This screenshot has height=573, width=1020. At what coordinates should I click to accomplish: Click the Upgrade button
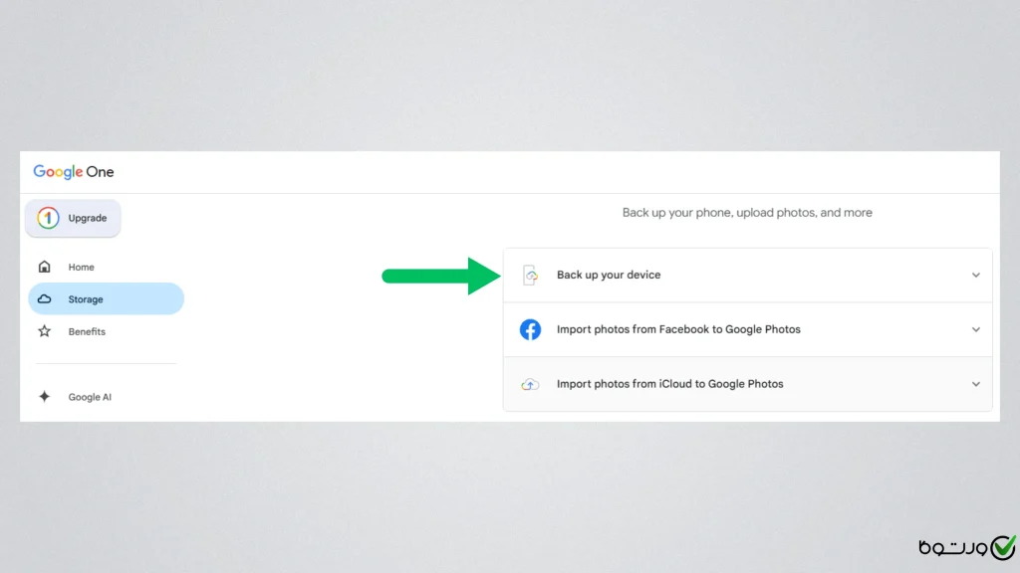click(73, 218)
